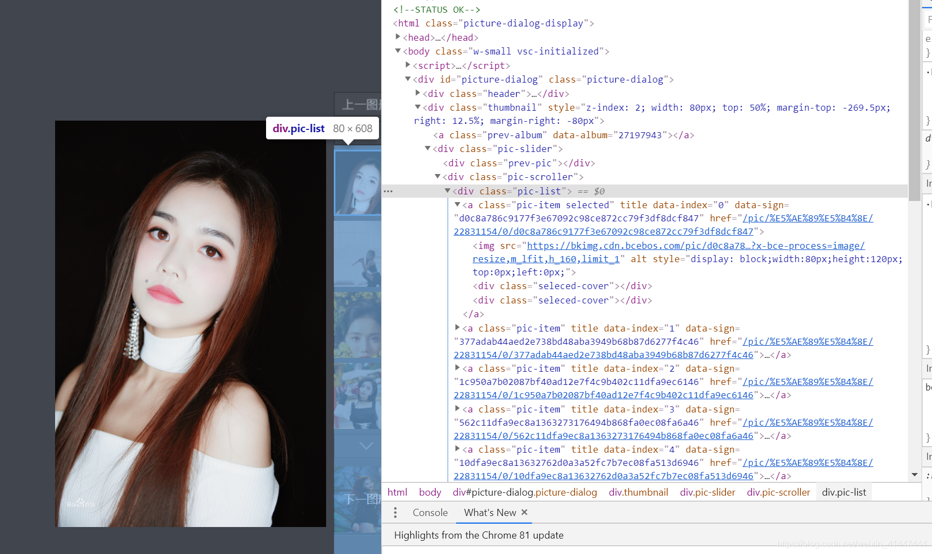The height and width of the screenshot is (554, 932).
Task: Collapse the body element node
Action: 398,51
